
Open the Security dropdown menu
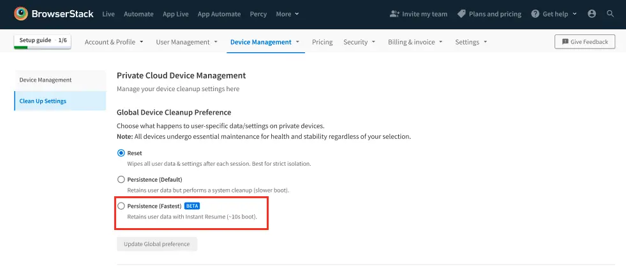tap(359, 42)
